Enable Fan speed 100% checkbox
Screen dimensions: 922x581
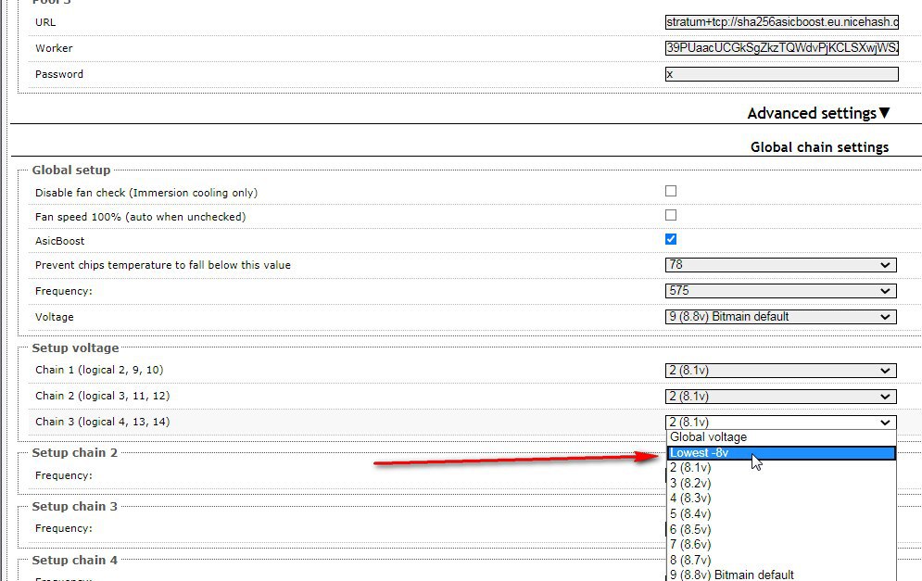[671, 215]
